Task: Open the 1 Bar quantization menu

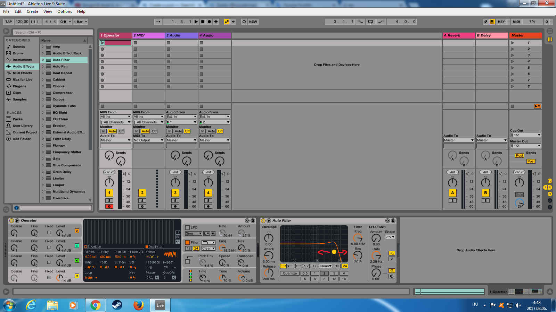Action: (x=80, y=21)
